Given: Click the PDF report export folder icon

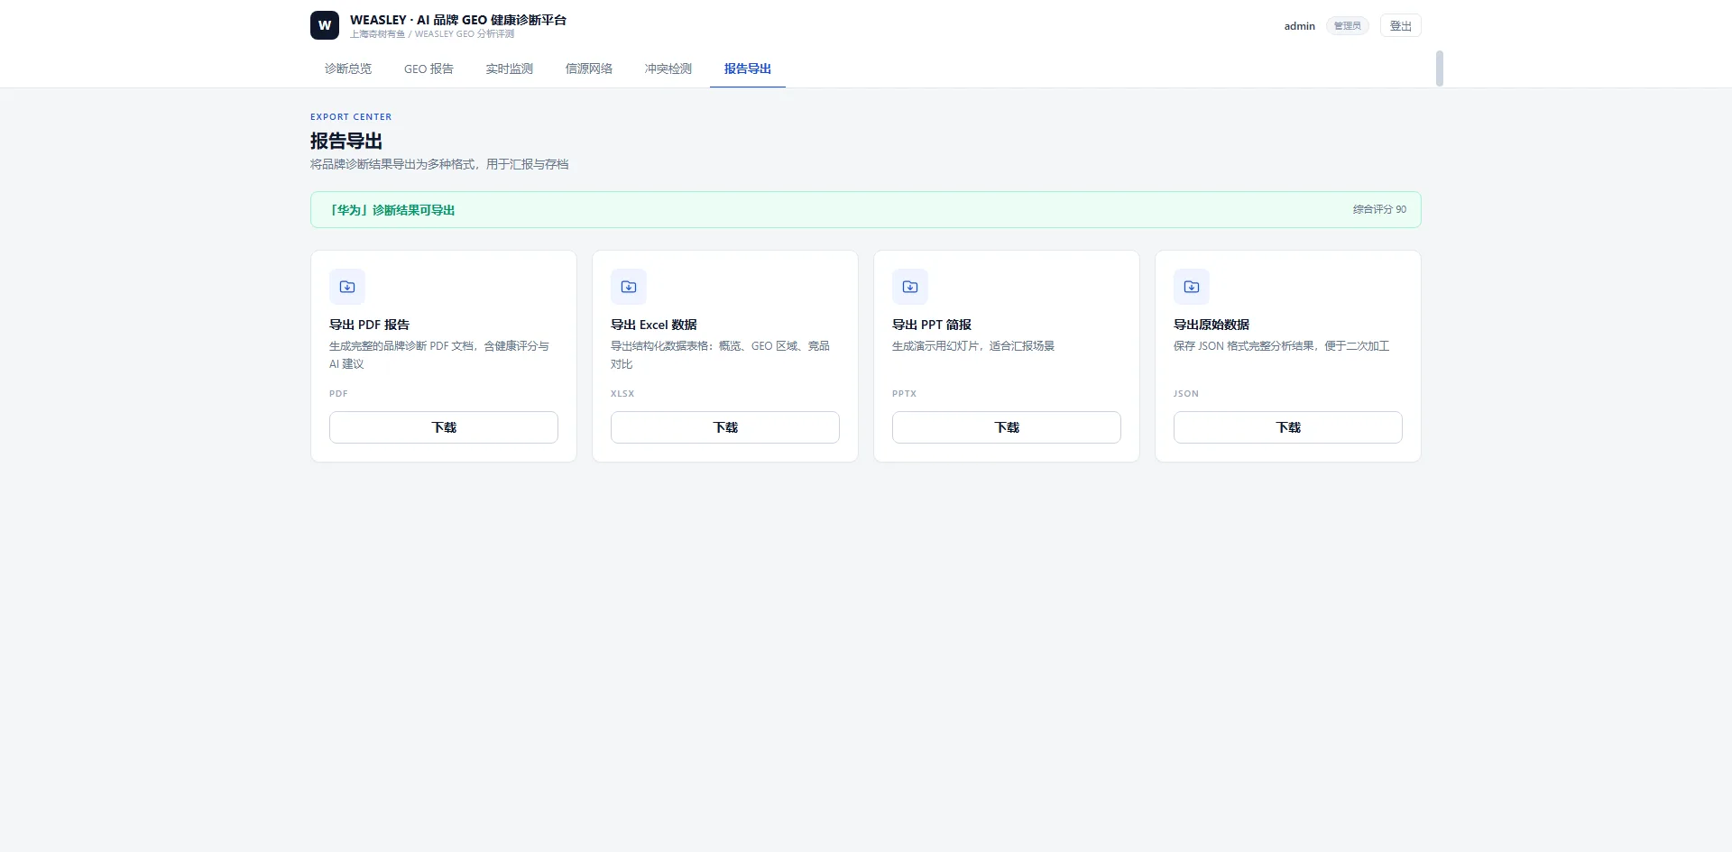Looking at the screenshot, I should coord(347,287).
